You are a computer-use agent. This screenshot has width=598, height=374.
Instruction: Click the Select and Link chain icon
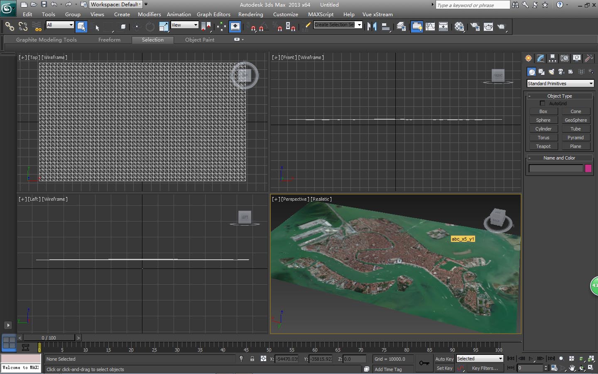(9, 27)
